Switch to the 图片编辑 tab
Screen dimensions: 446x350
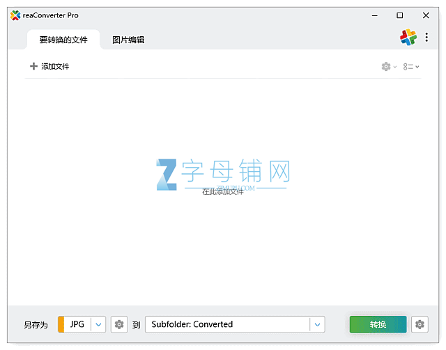[128, 40]
